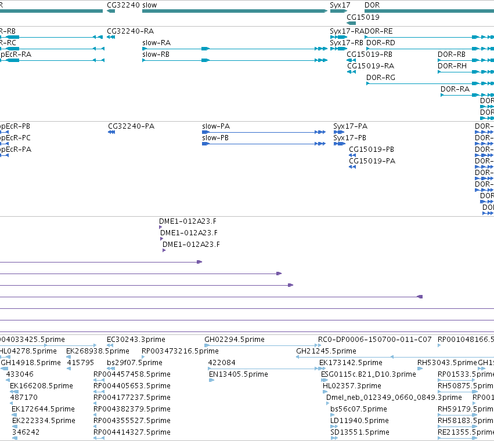Click the RP003473216.5prime label
The image size is (494, 441).
(x=180, y=351)
